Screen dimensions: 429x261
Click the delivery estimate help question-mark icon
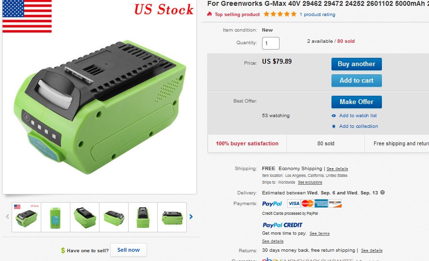coord(382,192)
